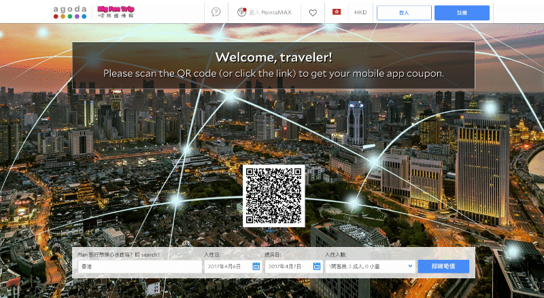The height and width of the screenshot is (298, 544).
Task: Click the QR code image
Action: tap(274, 196)
